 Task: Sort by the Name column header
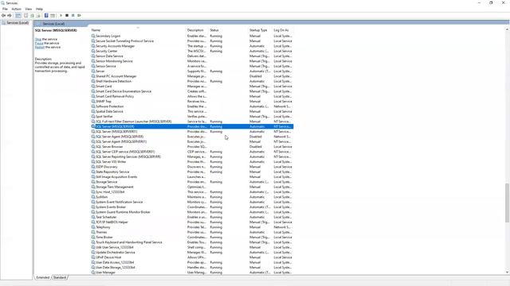[x=96, y=30]
